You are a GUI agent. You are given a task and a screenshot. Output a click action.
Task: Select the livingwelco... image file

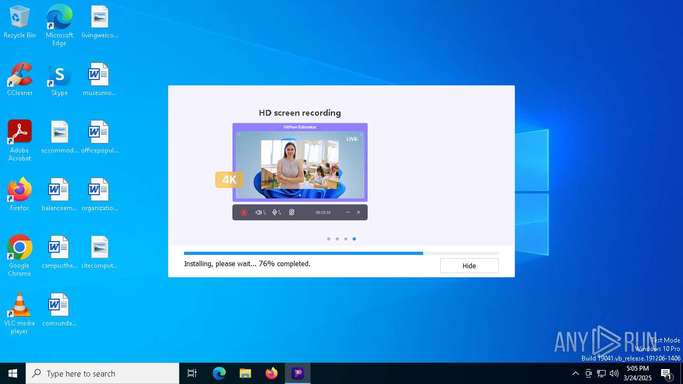[x=100, y=22]
